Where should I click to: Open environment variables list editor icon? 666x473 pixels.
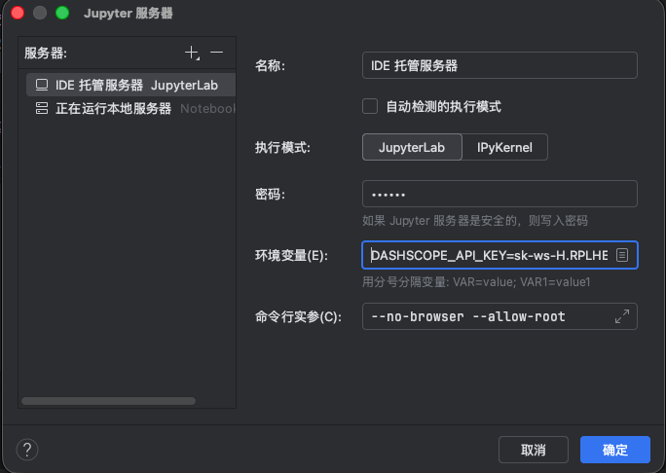622,255
